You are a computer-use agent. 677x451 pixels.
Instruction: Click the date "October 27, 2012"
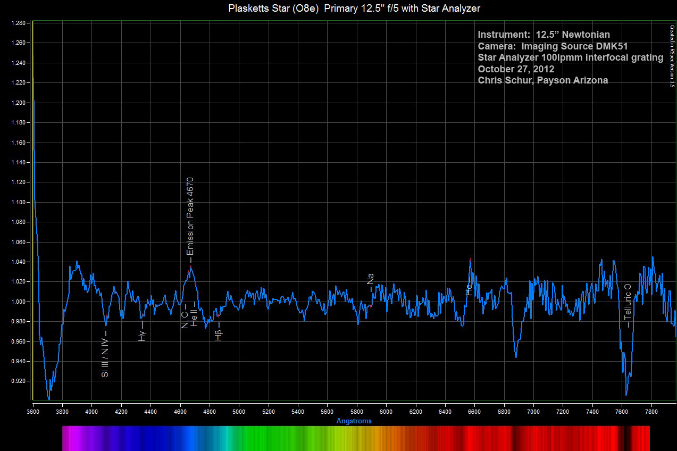click(x=516, y=69)
